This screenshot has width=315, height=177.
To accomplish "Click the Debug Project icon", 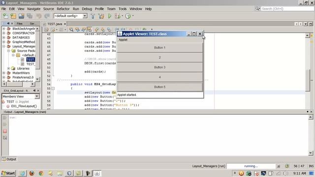I will click(x=117, y=16).
